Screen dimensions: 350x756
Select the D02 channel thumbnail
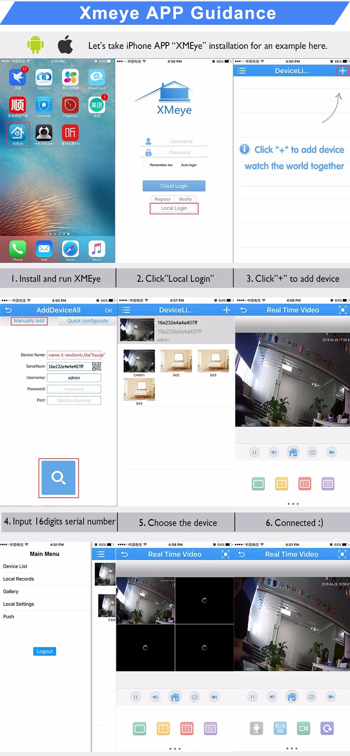coord(176,361)
